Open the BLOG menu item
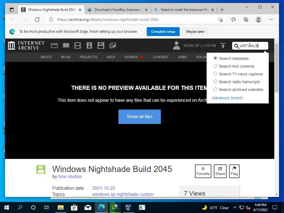This screenshot has height=213, width=284. (65, 57)
